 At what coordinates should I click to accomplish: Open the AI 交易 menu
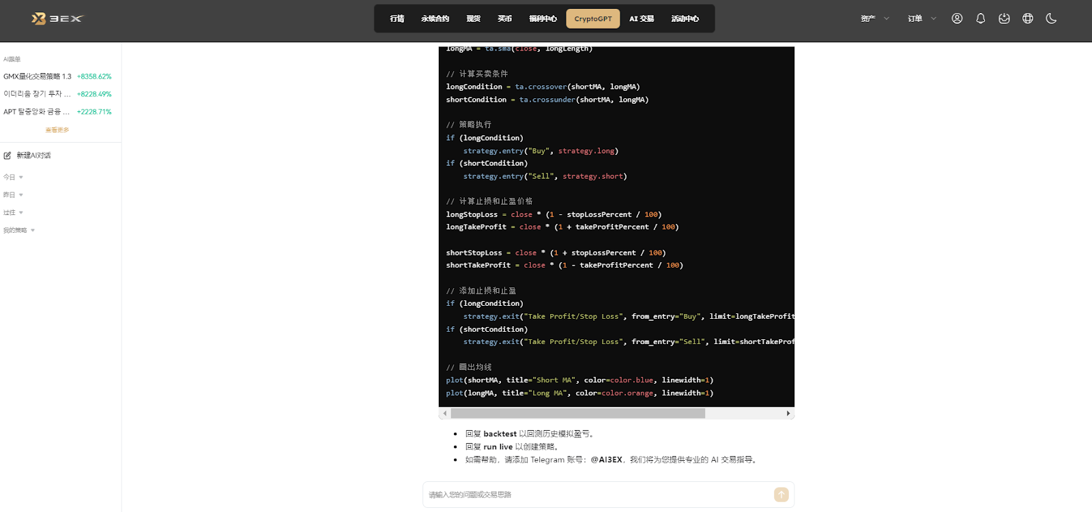[642, 18]
